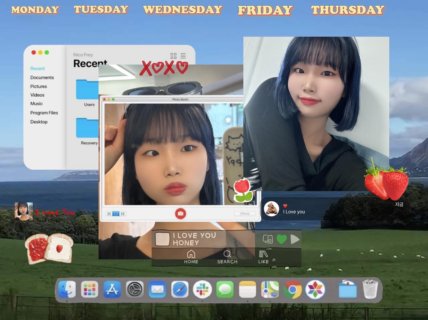Open Effects in Photo Booth

coord(245,214)
